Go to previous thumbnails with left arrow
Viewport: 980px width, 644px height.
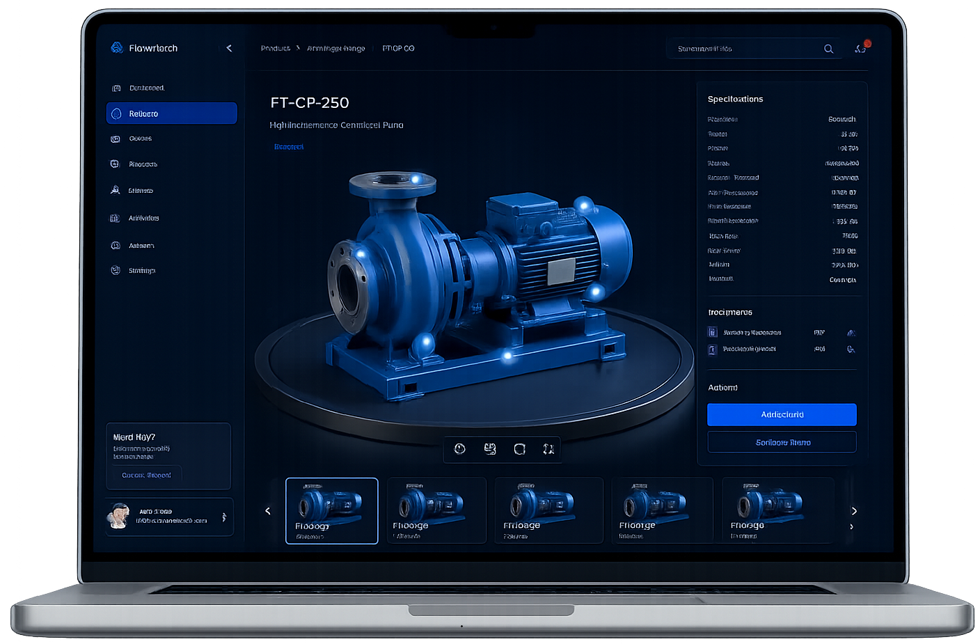[x=268, y=511]
